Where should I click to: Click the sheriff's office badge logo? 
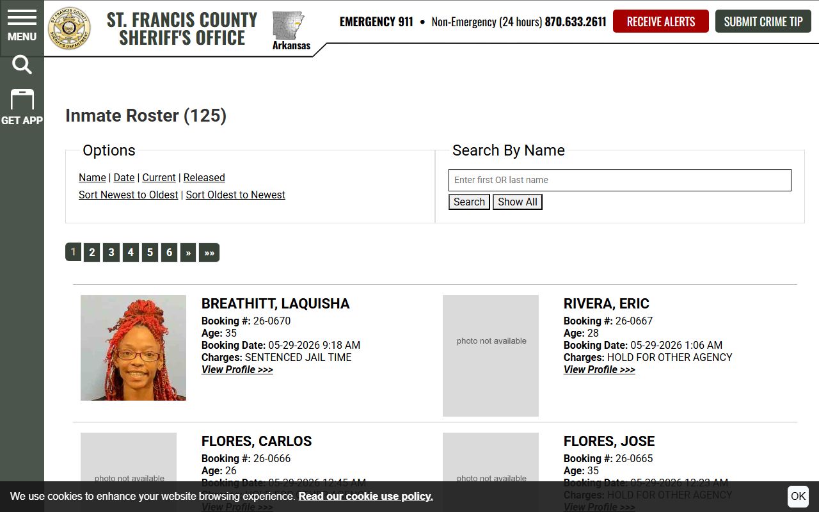point(70,28)
